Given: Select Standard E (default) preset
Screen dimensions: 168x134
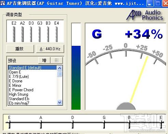Looking at the screenshot, I should pos(32,68).
